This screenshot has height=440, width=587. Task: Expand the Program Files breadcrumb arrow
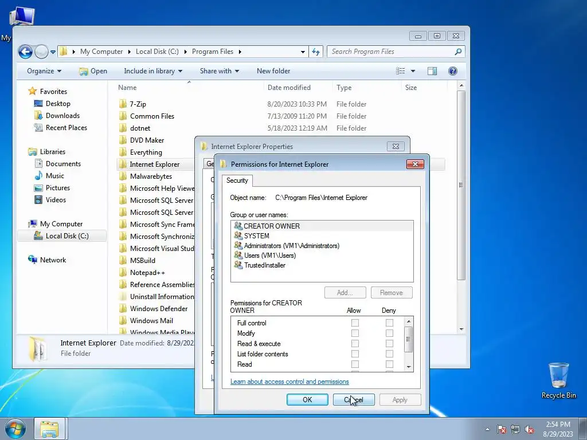pyautogui.click(x=240, y=52)
